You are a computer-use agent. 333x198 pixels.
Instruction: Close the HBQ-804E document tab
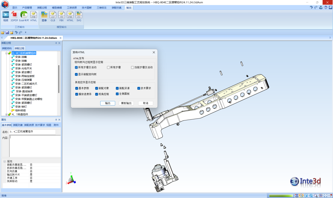tap(60, 38)
